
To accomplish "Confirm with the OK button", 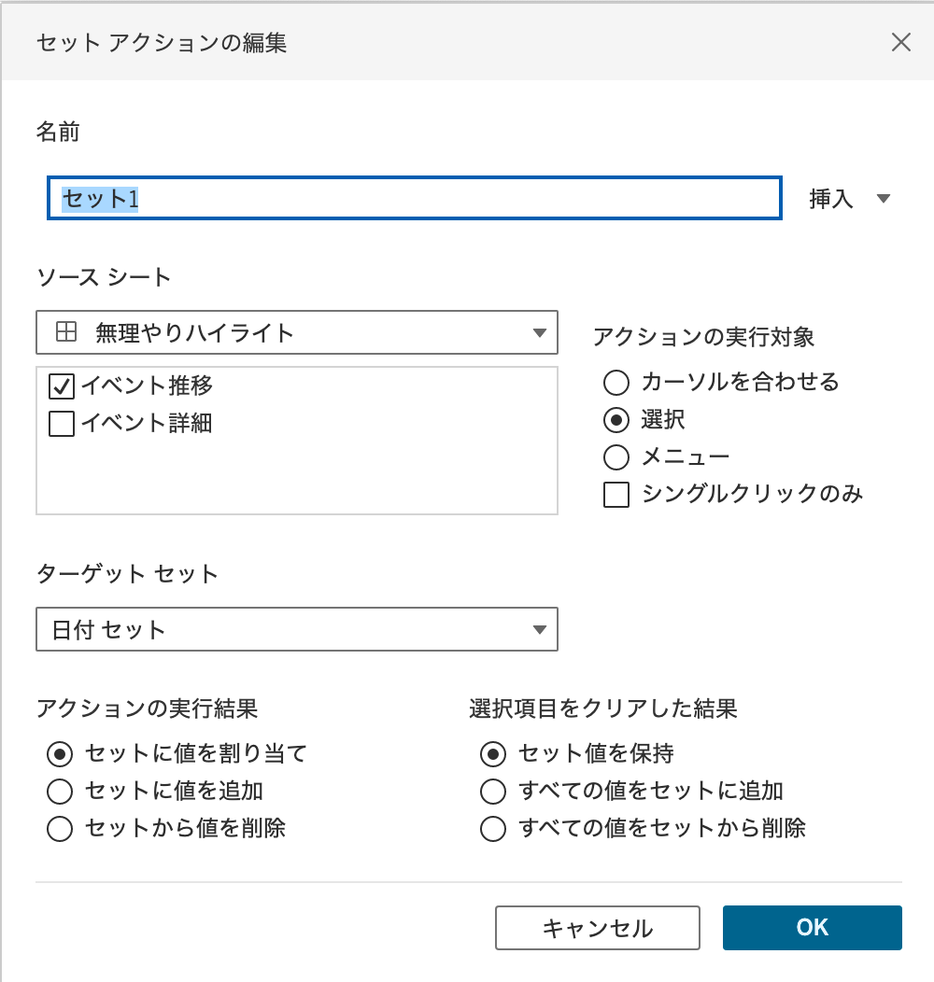I will 812,927.
